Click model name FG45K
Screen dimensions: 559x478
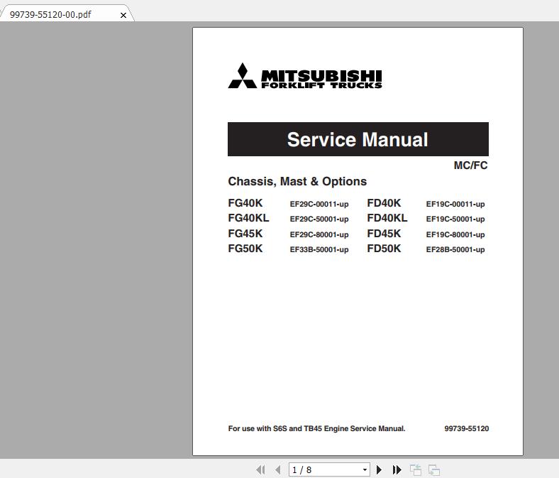point(245,234)
